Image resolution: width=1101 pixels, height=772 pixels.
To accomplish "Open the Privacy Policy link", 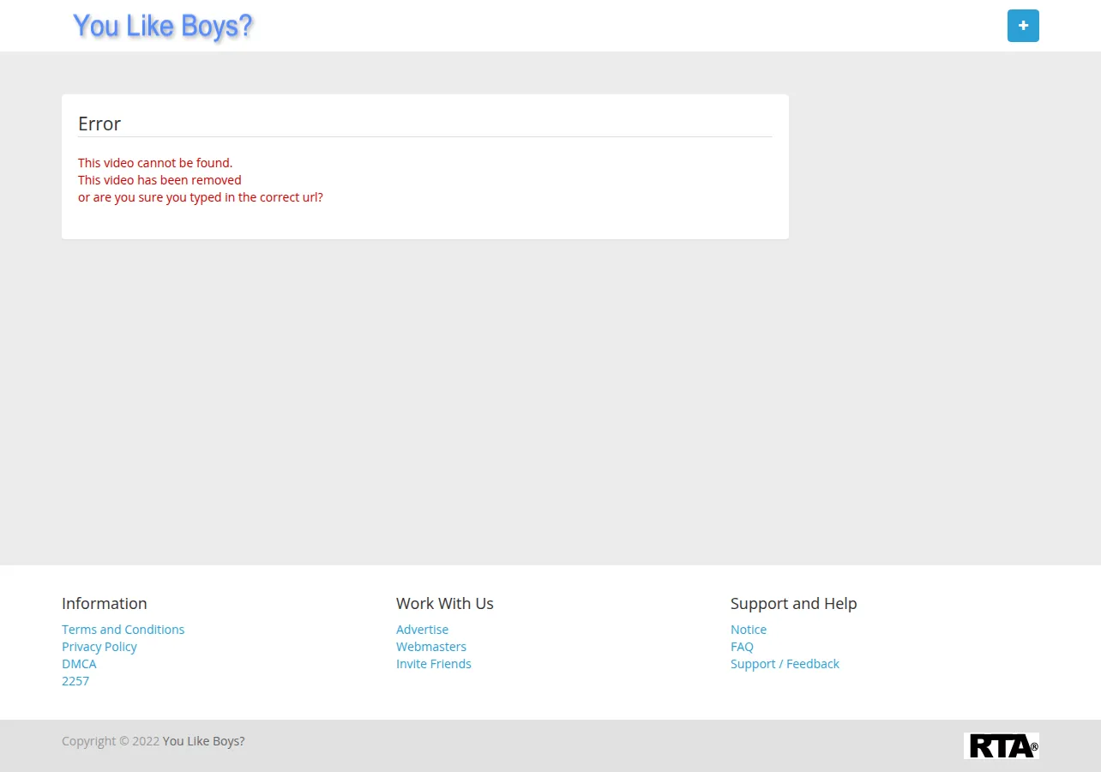I will tap(99, 647).
